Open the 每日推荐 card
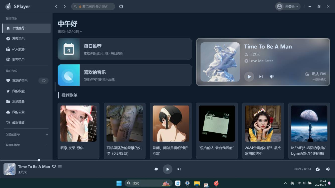 click(x=125, y=49)
